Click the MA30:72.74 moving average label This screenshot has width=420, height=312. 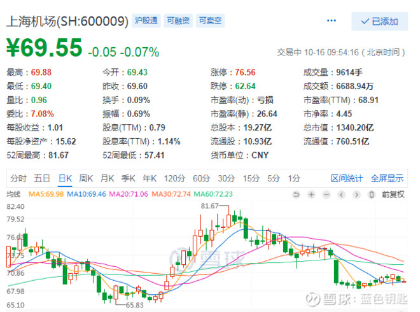point(171,194)
